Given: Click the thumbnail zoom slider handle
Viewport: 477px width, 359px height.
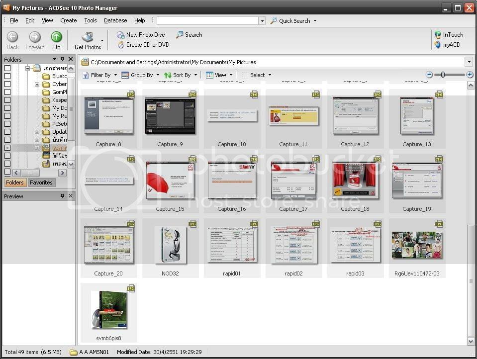Looking at the screenshot, I should tap(443, 75).
